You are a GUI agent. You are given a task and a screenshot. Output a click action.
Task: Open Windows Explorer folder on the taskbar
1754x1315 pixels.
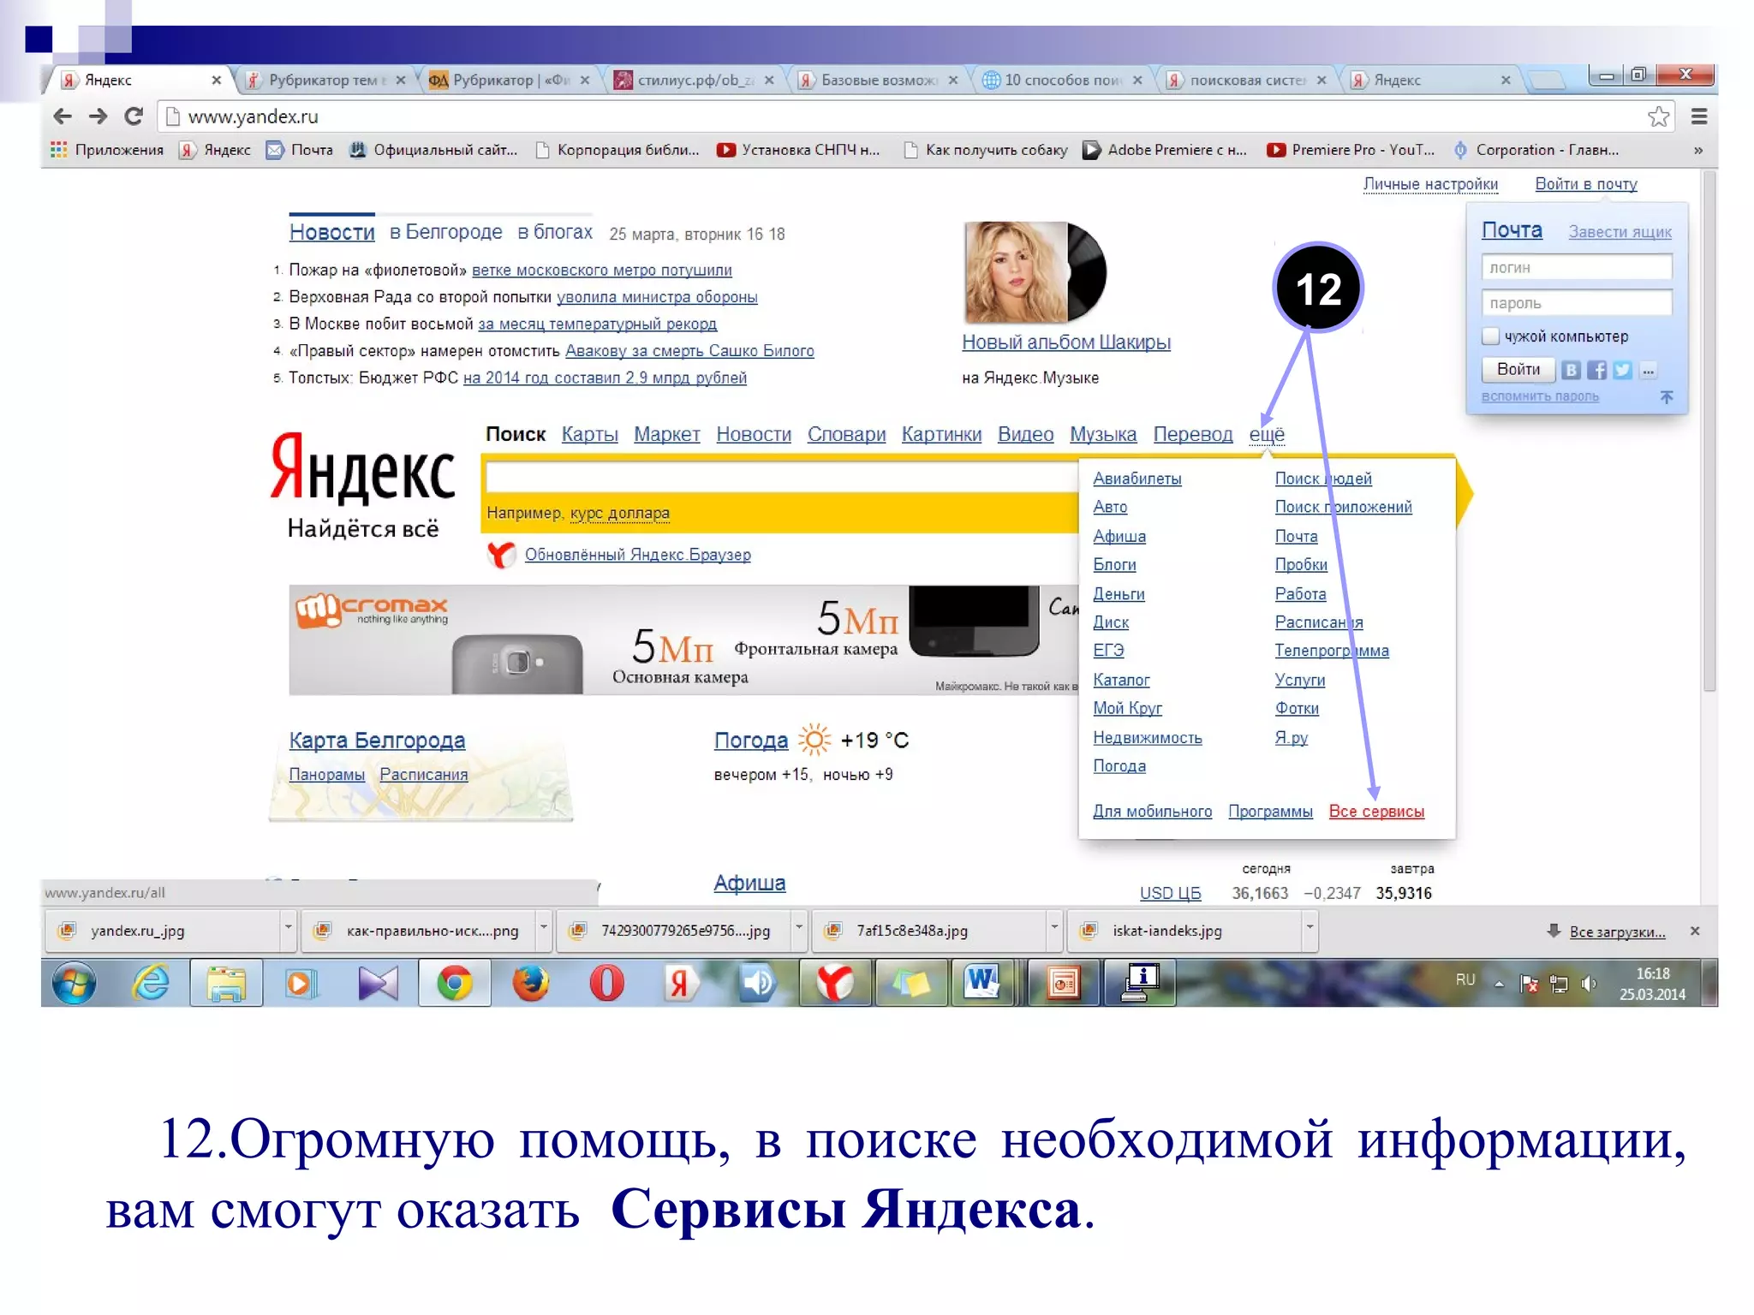pyautogui.click(x=226, y=983)
